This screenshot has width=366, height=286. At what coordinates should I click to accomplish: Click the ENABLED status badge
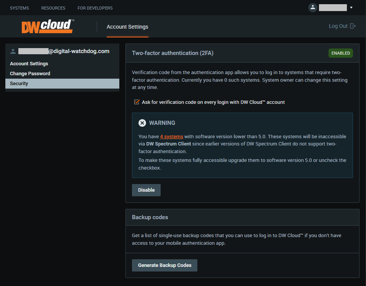click(x=340, y=53)
